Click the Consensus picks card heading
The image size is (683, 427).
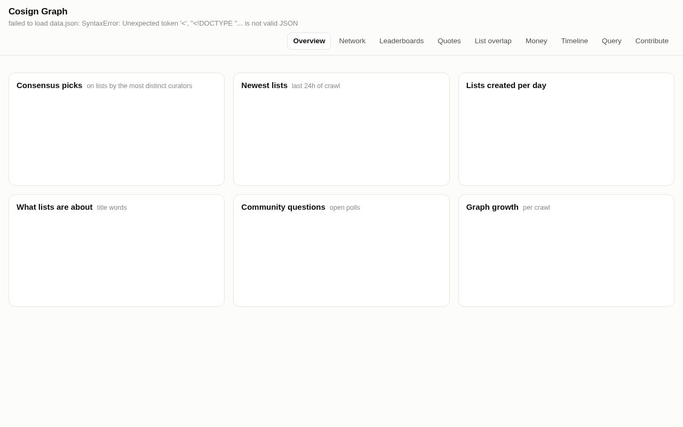(x=49, y=85)
